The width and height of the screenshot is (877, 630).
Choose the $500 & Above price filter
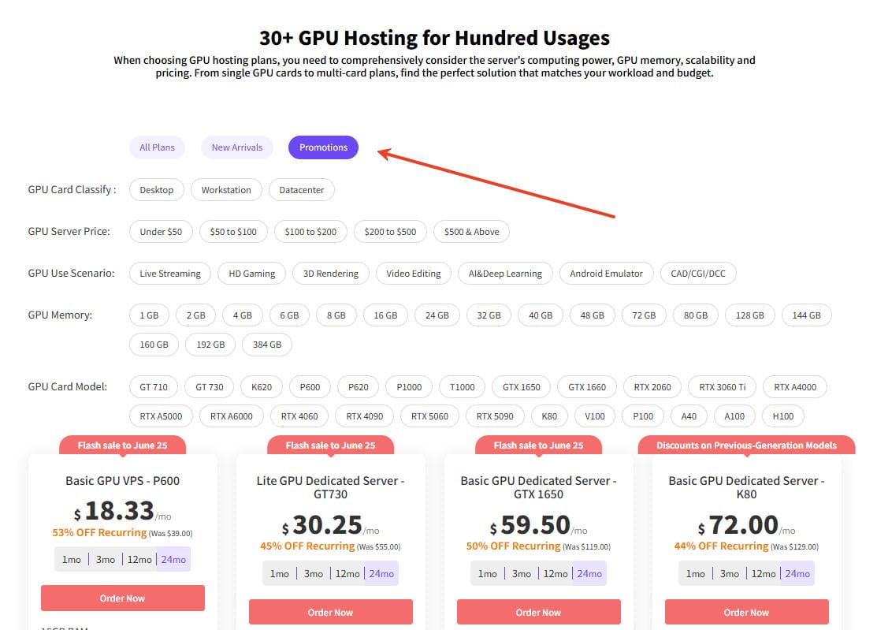pyautogui.click(x=471, y=232)
